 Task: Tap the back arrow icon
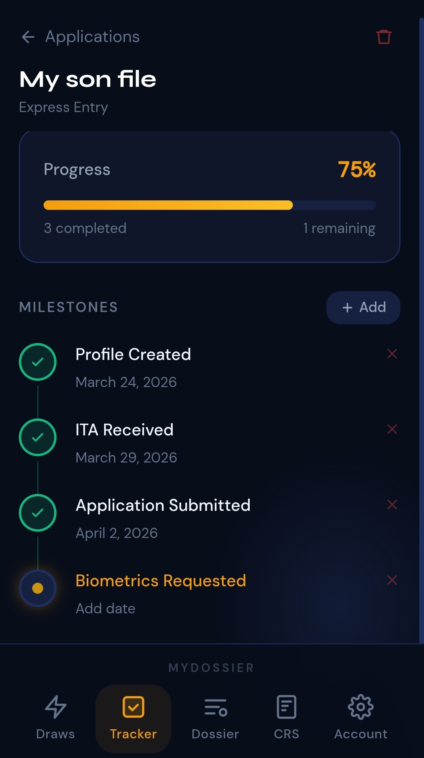[28, 37]
